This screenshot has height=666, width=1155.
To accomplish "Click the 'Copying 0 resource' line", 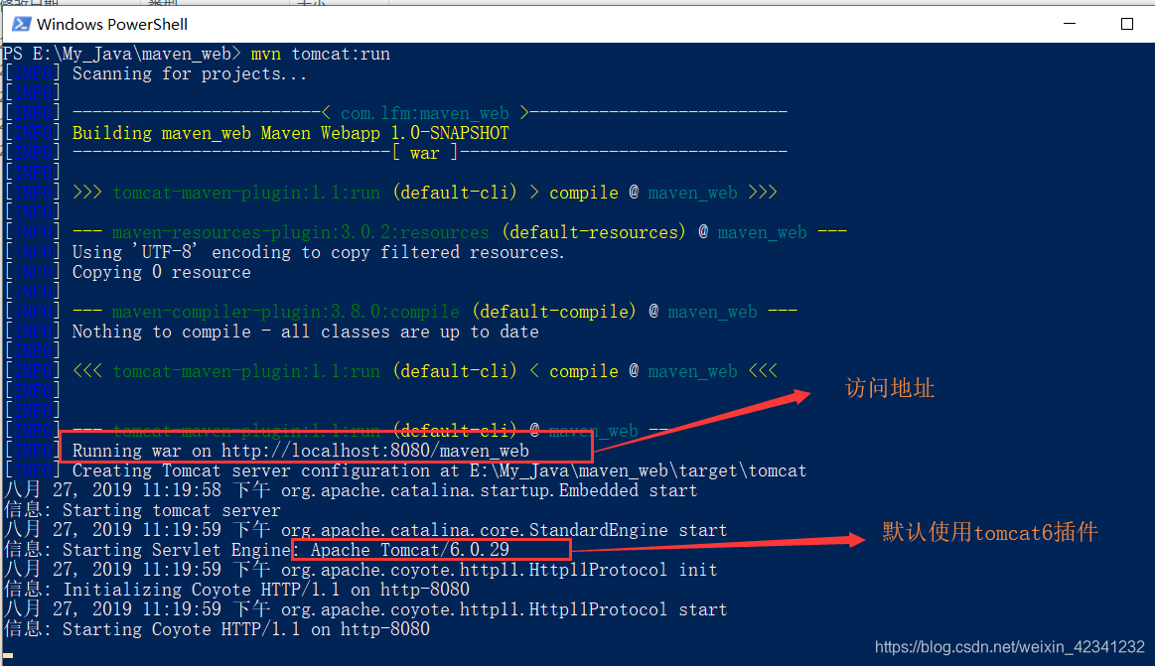I will coord(161,272).
